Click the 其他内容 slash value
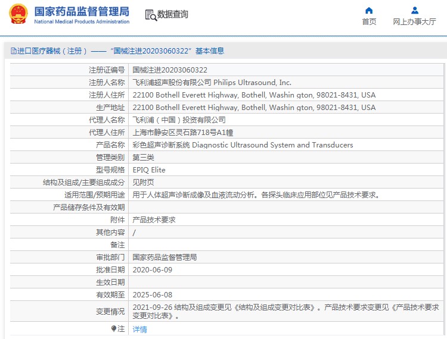This screenshot has width=447, height=339. pos(134,233)
